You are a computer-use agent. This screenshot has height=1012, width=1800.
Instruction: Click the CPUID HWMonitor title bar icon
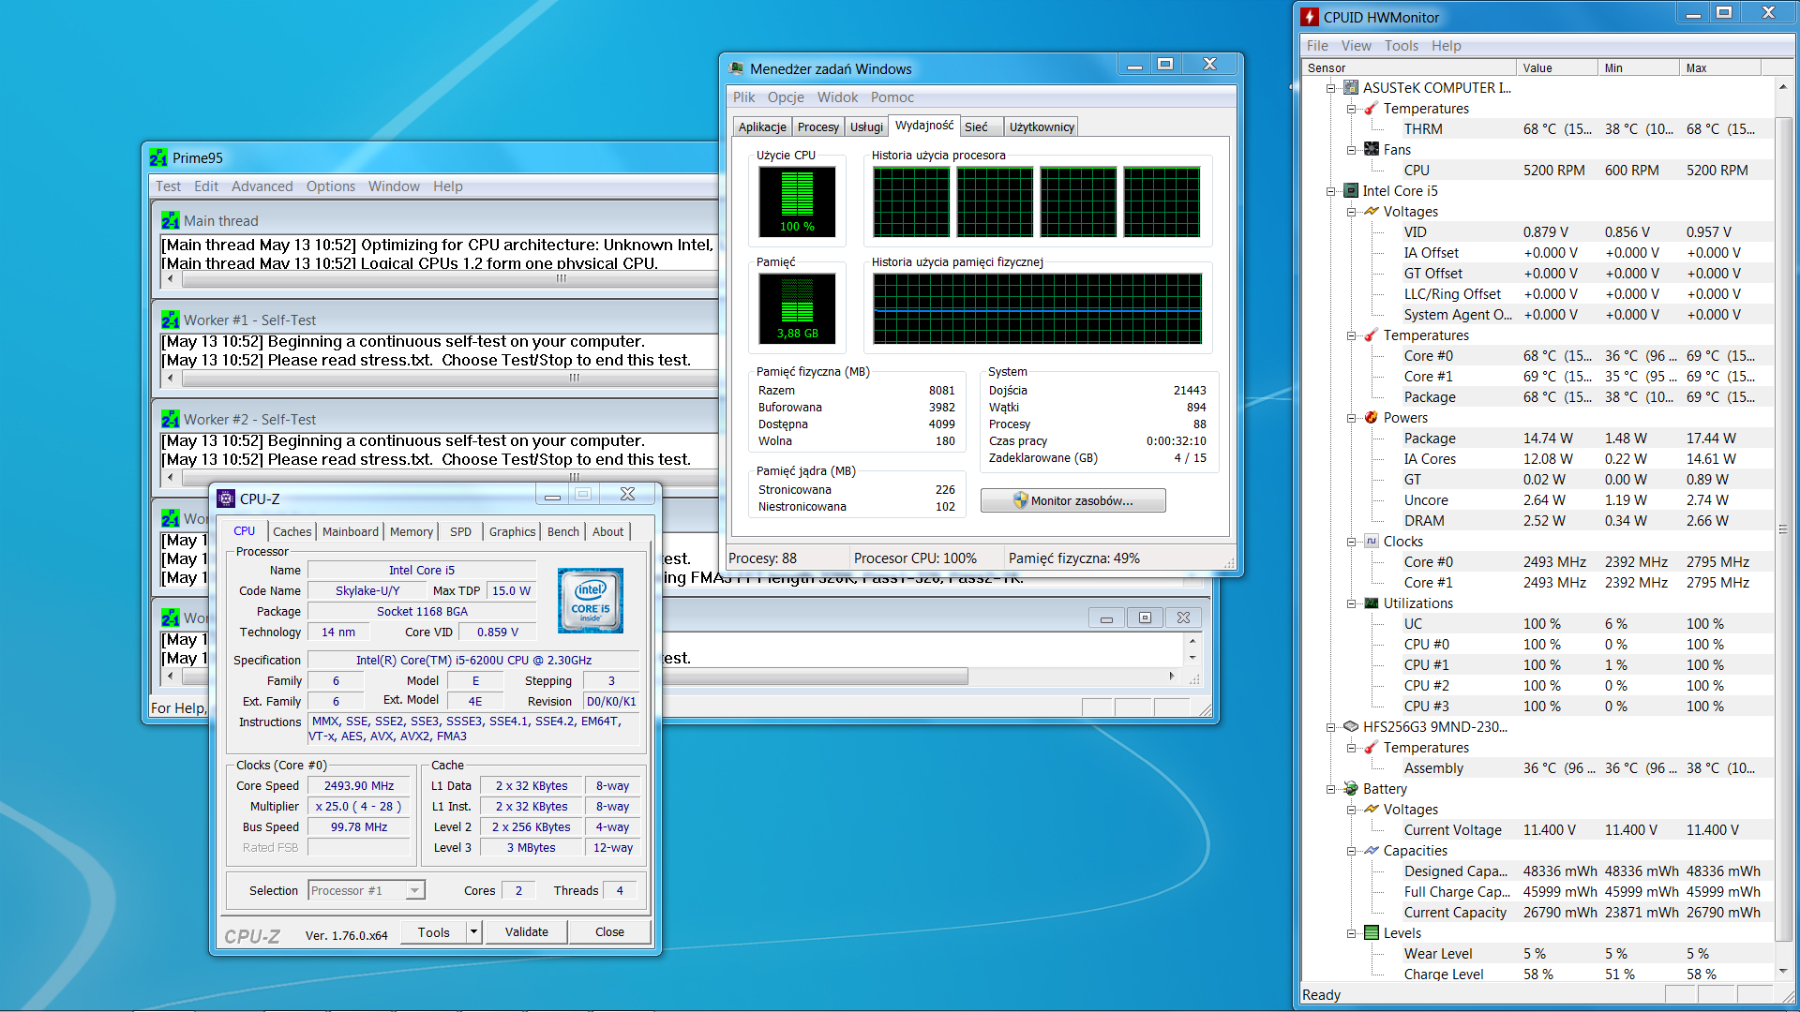[x=1310, y=17]
